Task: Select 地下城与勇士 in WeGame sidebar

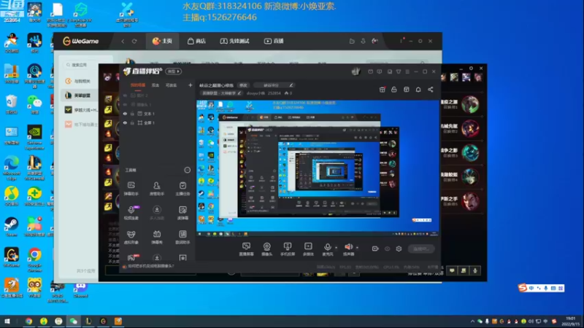Action: coord(80,124)
